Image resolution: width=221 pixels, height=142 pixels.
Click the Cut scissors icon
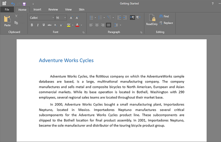tap(16, 16)
